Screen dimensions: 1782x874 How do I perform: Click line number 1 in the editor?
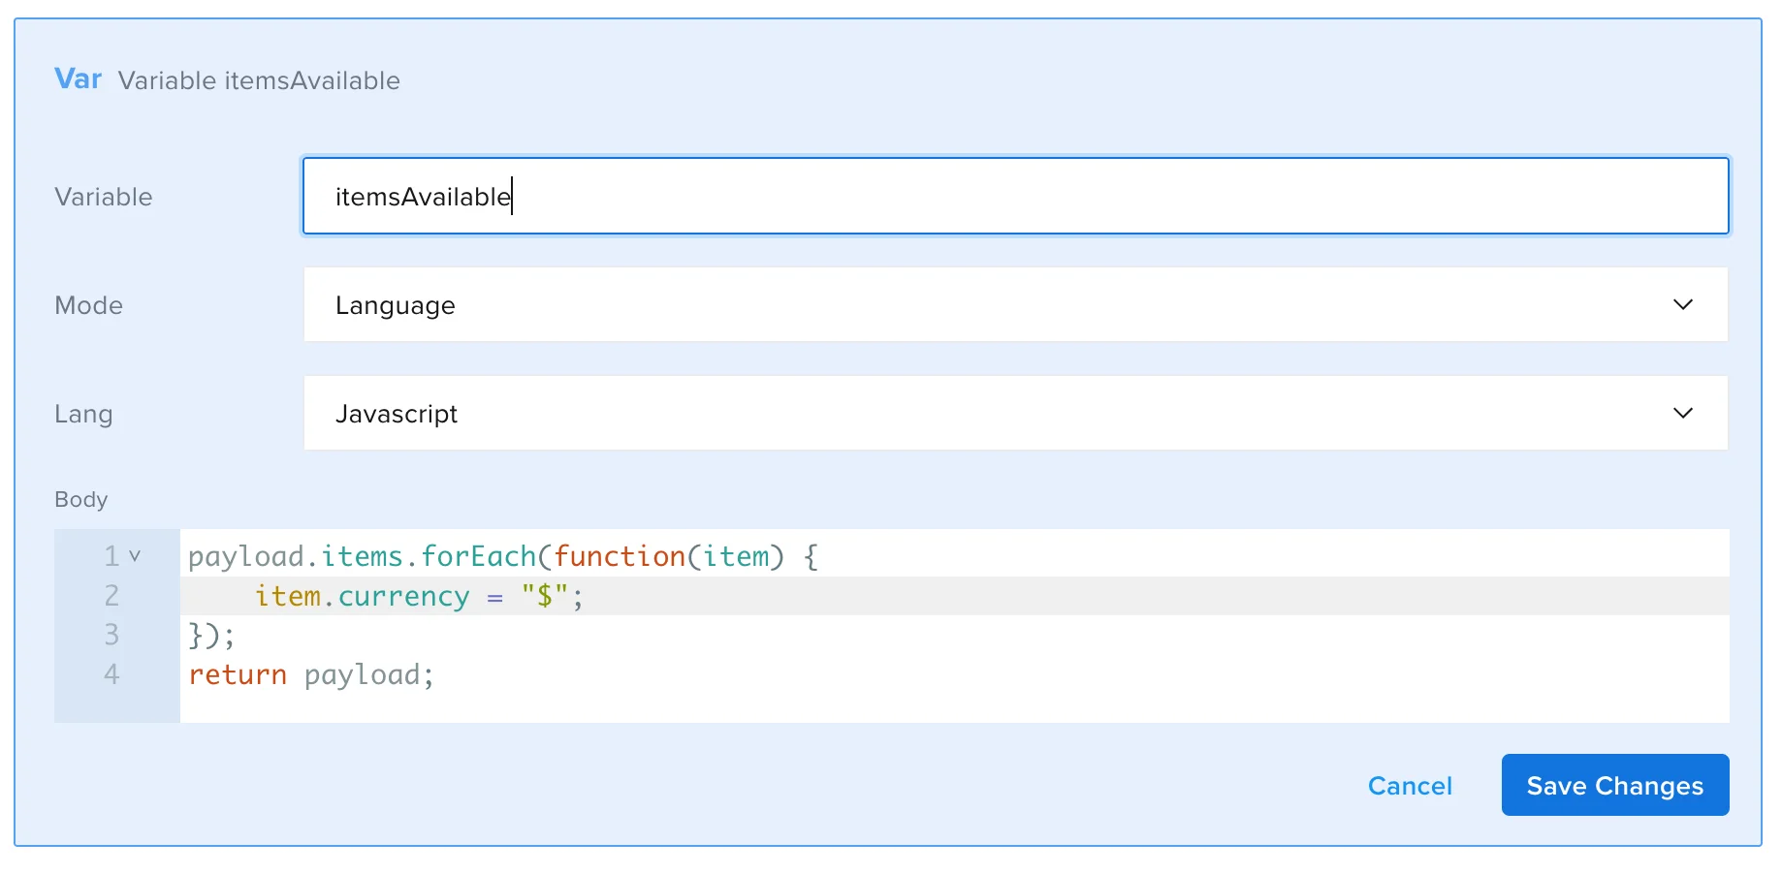click(110, 555)
